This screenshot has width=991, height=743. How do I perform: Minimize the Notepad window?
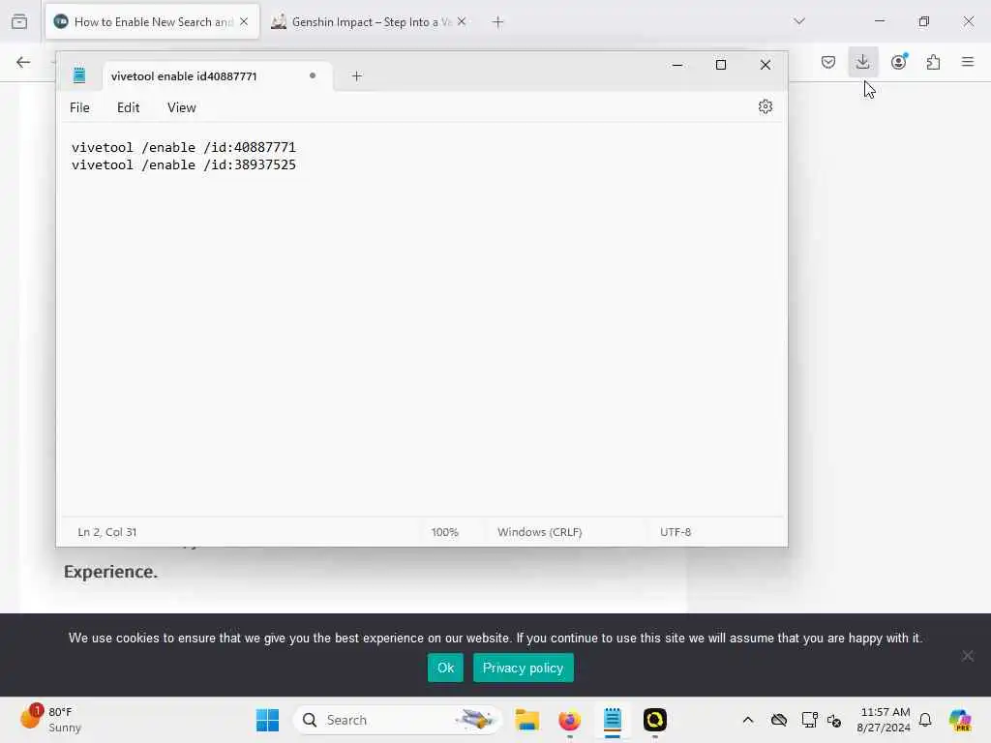point(677,65)
